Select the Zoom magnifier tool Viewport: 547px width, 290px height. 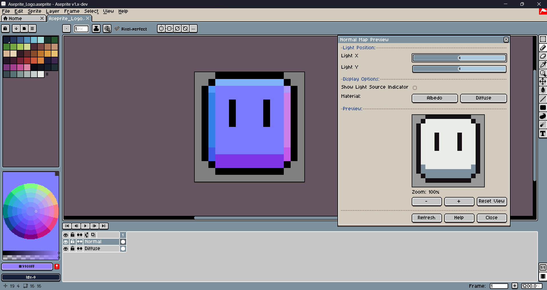click(543, 73)
